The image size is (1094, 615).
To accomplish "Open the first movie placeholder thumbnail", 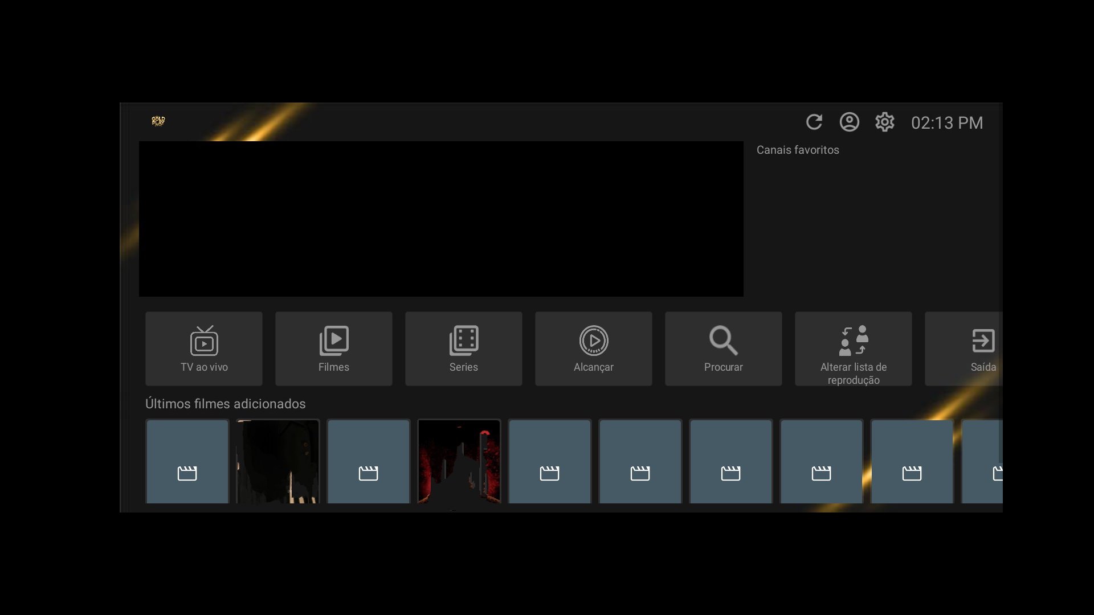I will (187, 461).
